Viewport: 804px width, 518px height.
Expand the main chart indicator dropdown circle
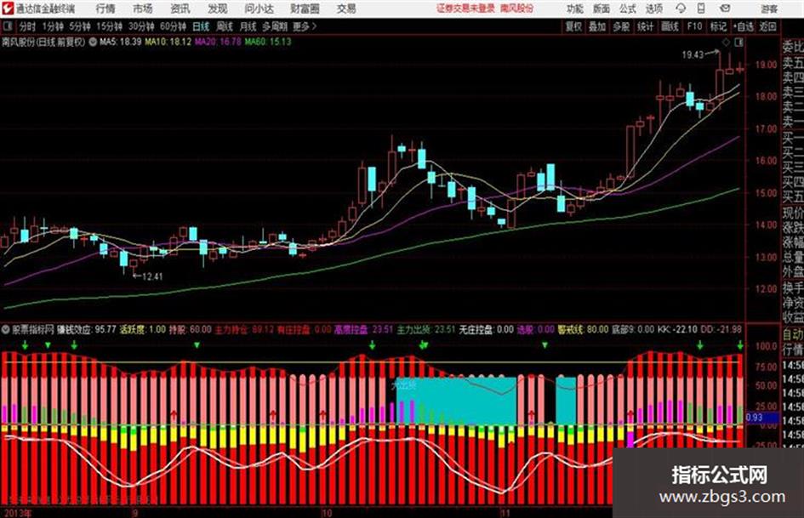tap(93, 42)
